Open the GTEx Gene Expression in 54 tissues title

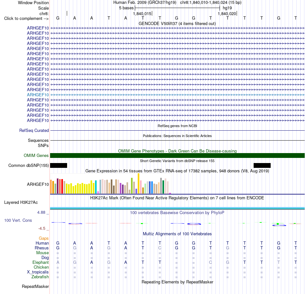[x=177, y=171]
